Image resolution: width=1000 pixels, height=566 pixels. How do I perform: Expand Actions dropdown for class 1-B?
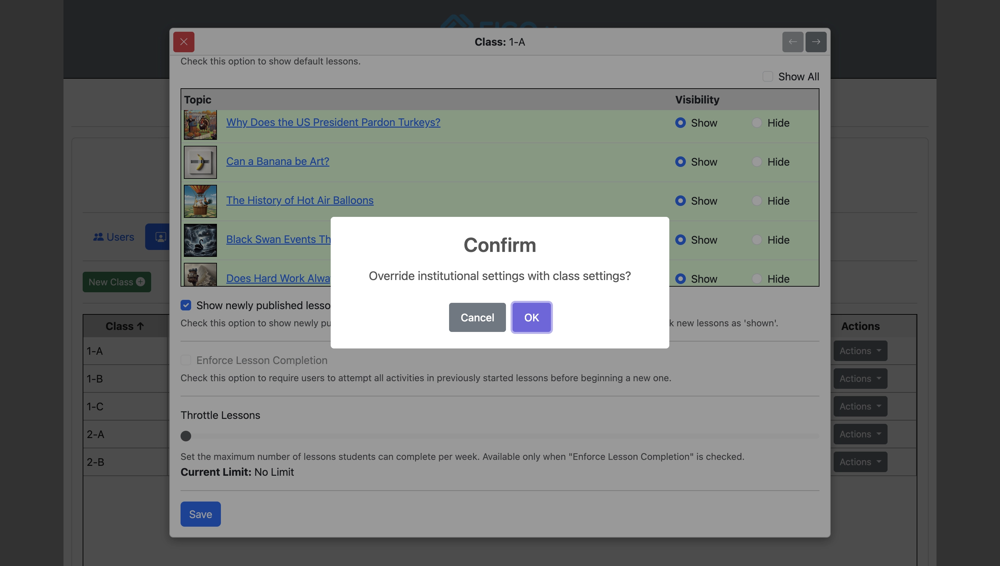(860, 378)
